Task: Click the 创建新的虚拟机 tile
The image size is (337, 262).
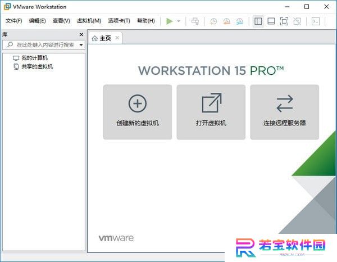Action: pyautogui.click(x=138, y=112)
